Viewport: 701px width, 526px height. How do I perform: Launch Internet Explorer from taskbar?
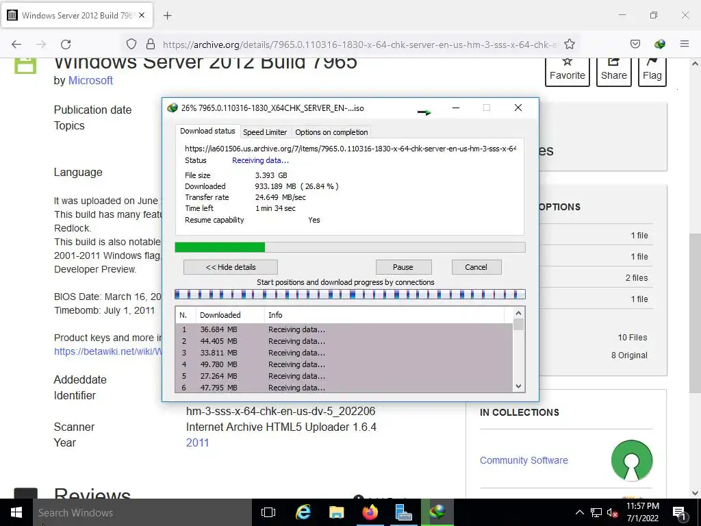(x=303, y=512)
